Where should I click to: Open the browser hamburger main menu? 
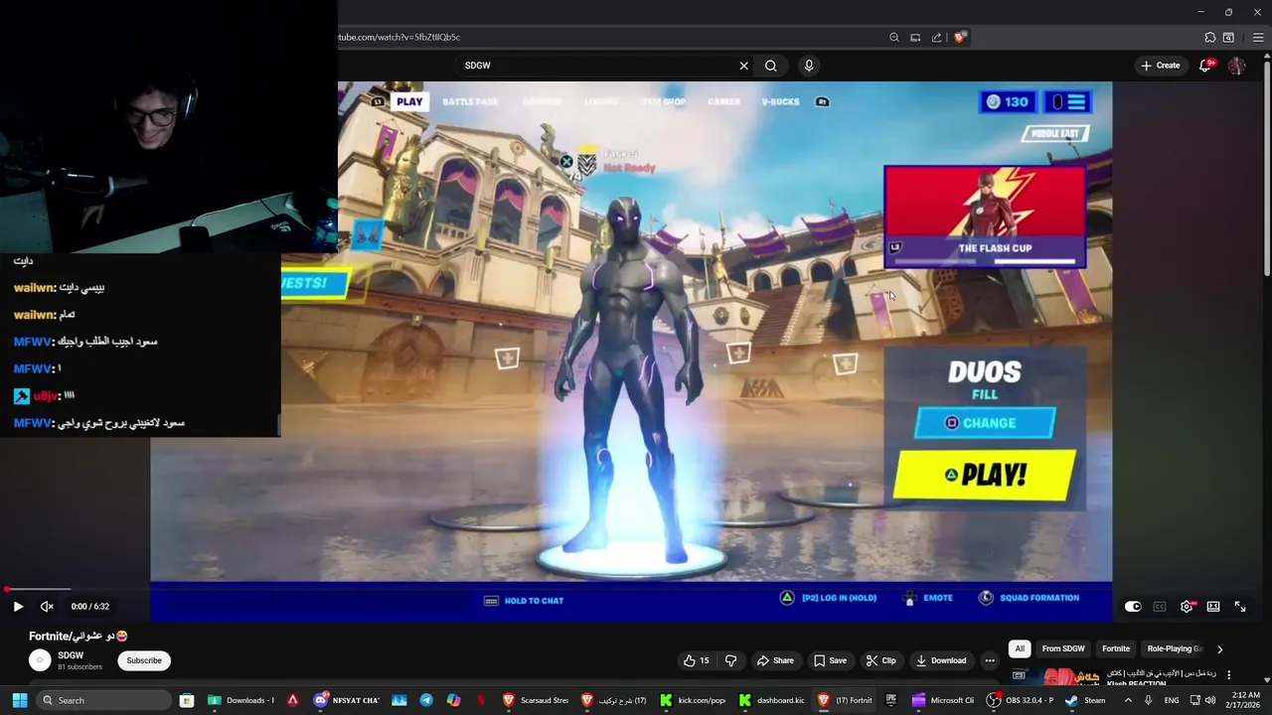point(1257,37)
